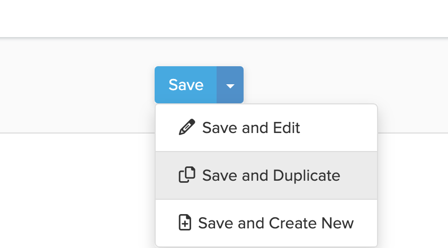Toggle the split button arrow beside Save
Image resolution: width=448 pixels, height=248 pixels.
(230, 85)
